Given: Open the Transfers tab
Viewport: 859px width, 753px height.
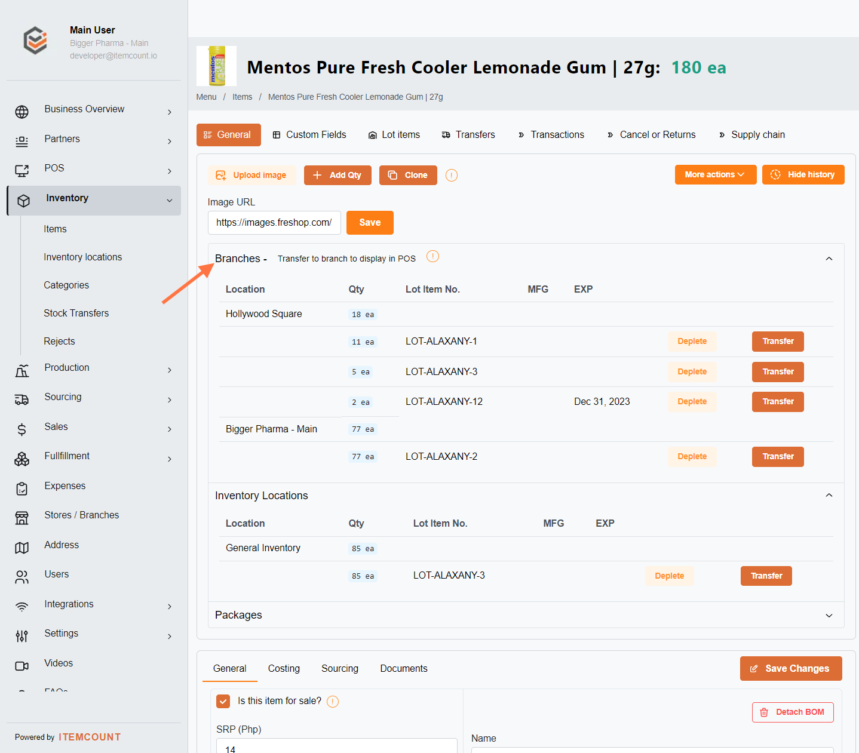Looking at the screenshot, I should coord(468,135).
